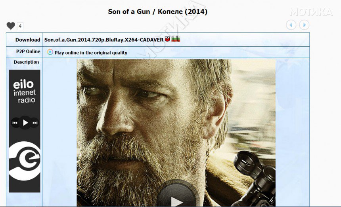This screenshot has height=207, width=341.
Task: Click the Son of a Gun page title
Action: coord(158,11)
